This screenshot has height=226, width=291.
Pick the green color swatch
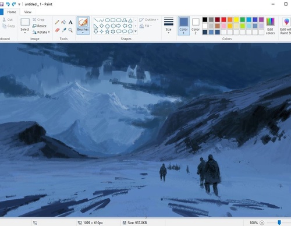tap(243, 19)
